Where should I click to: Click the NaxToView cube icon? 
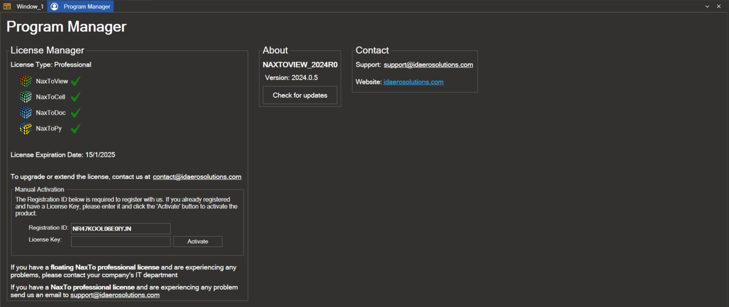(25, 81)
